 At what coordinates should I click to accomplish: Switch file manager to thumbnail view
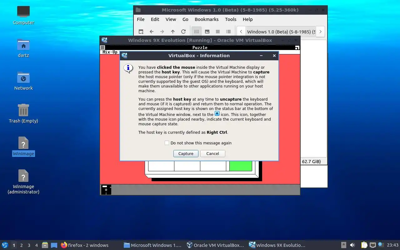click(x=207, y=32)
